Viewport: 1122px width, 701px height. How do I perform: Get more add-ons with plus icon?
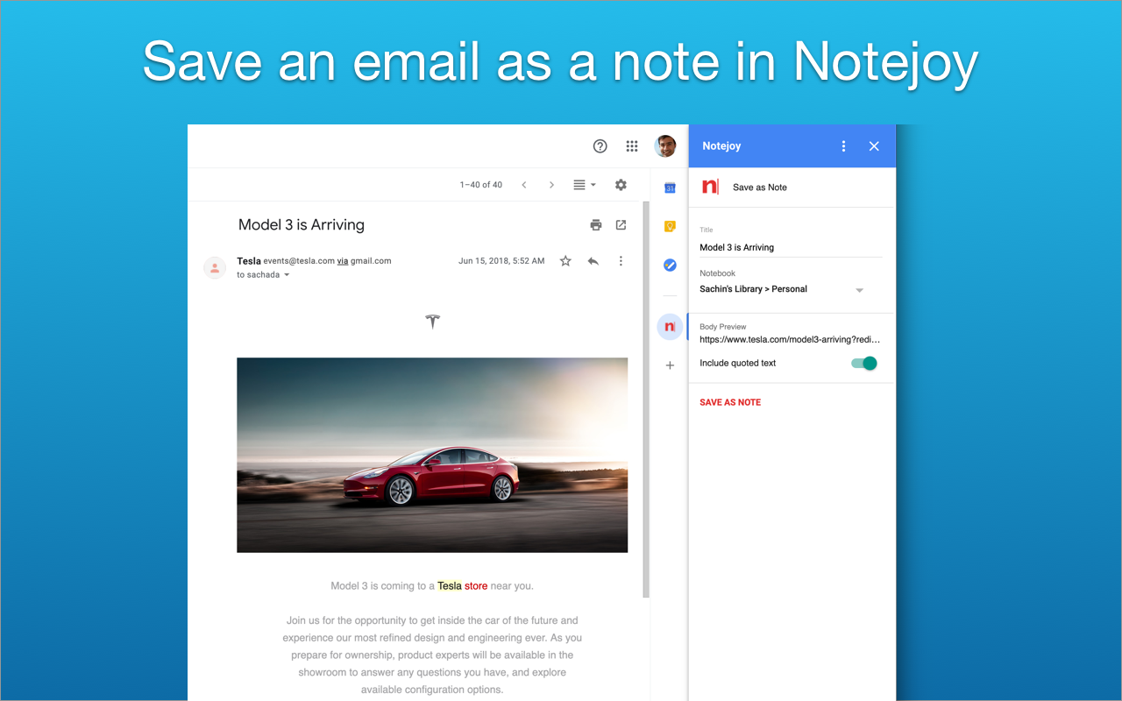(x=670, y=365)
